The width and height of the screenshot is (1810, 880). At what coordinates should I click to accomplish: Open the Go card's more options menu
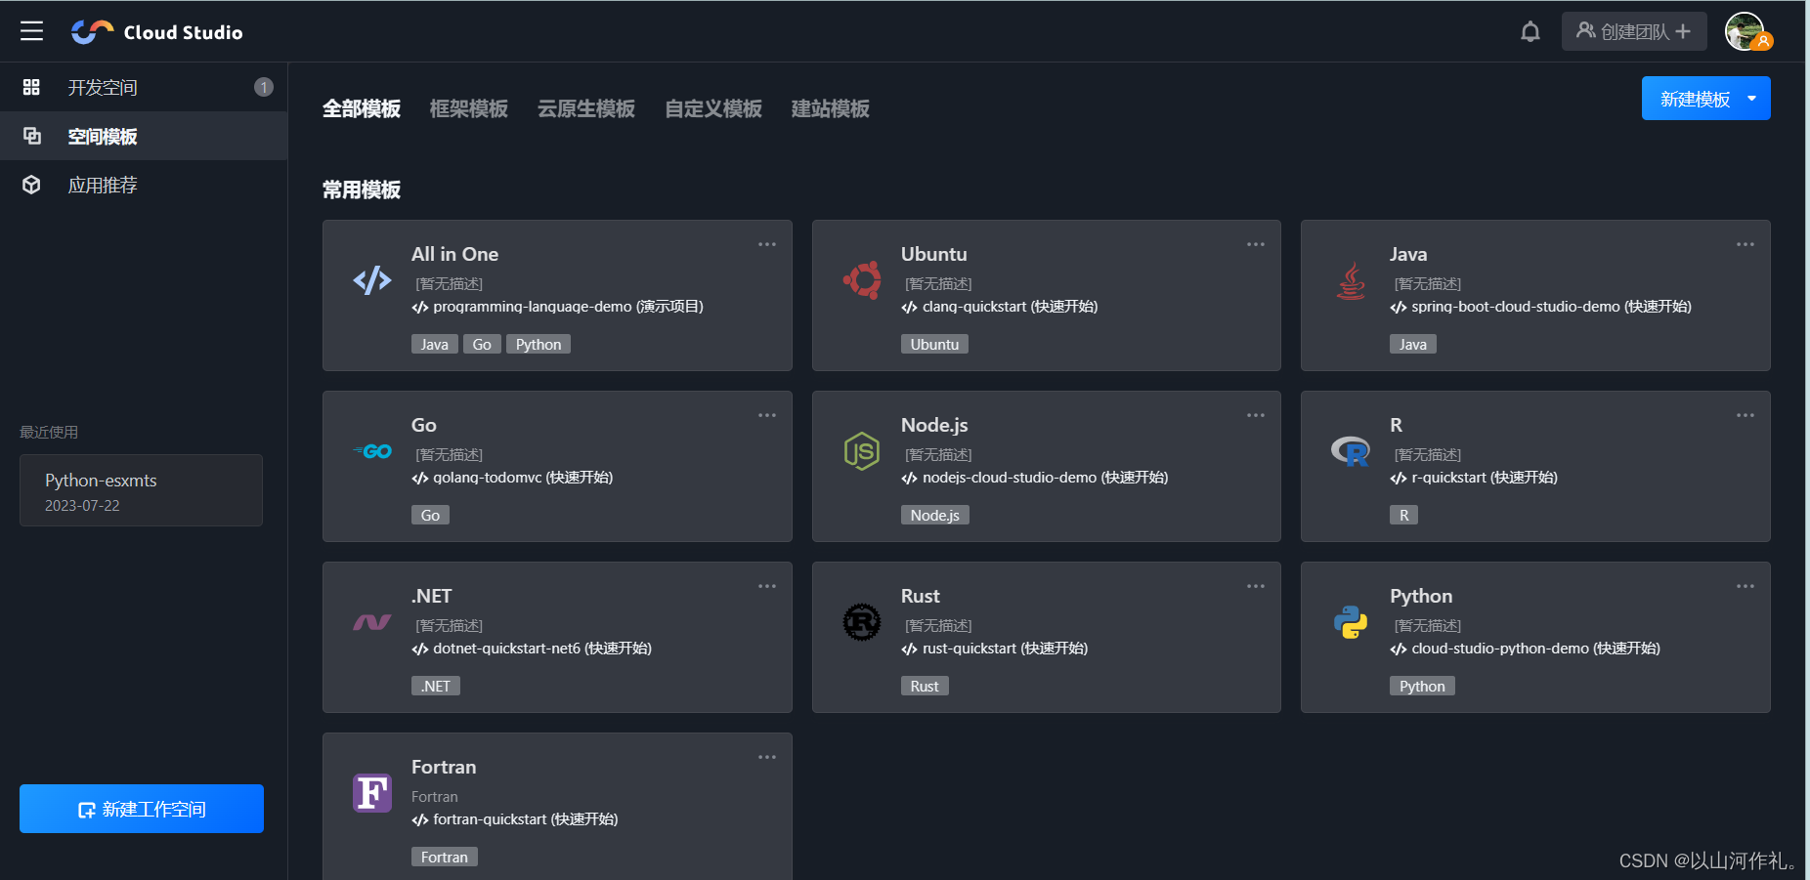[767, 415]
